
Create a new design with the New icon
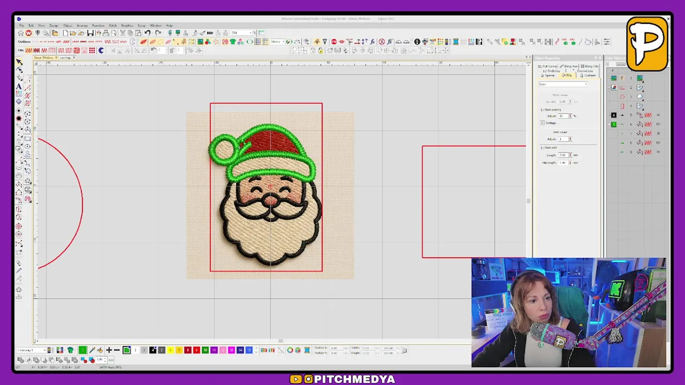pos(65,33)
